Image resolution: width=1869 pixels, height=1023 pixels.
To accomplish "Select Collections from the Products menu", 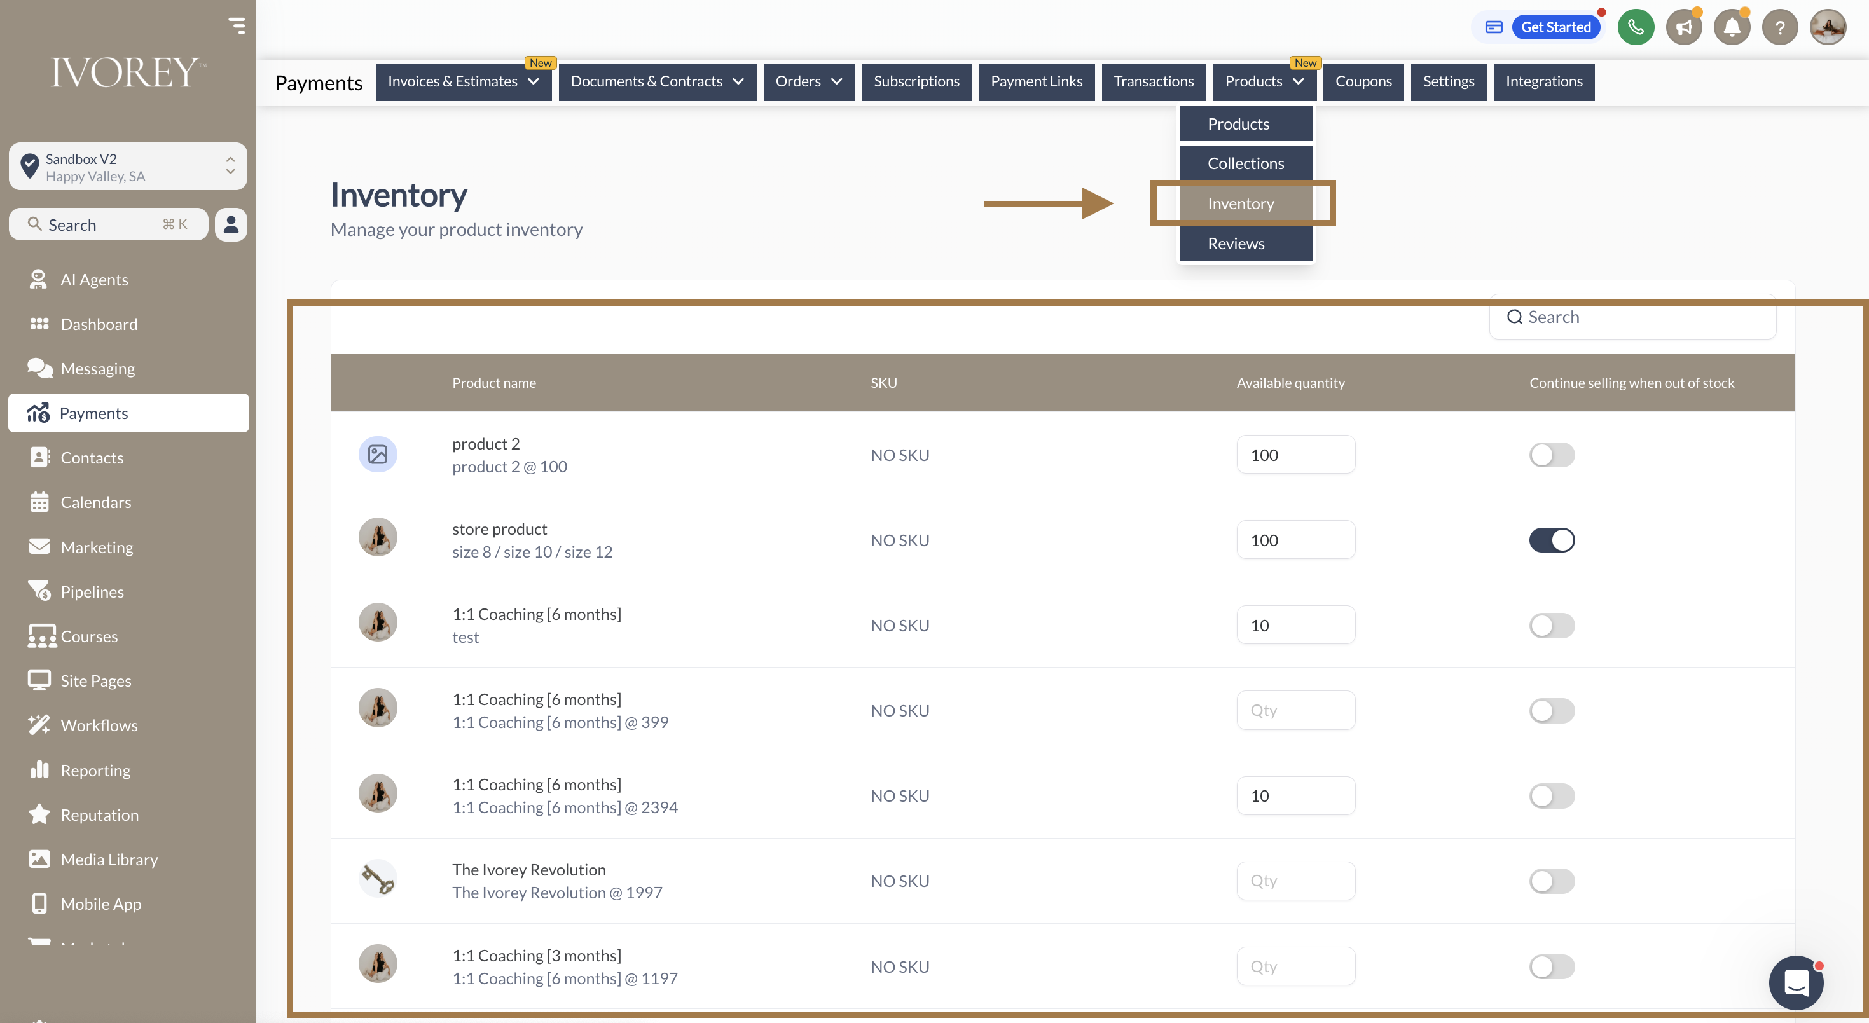I will (1245, 163).
